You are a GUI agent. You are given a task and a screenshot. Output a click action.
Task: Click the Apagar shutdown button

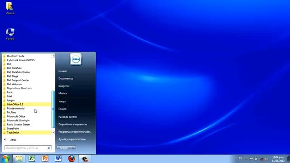64,148
